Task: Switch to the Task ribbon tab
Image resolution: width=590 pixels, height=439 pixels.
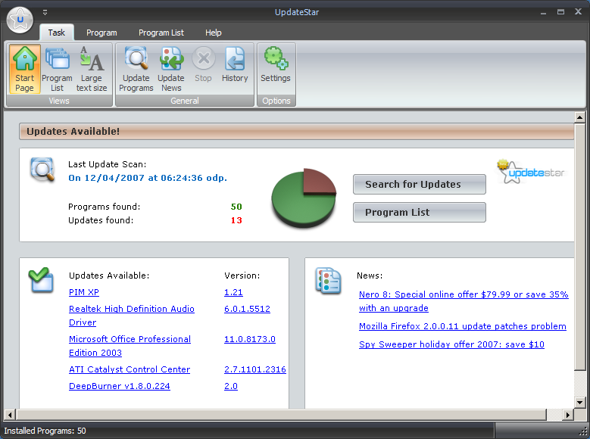Action: (x=57, y=33)
